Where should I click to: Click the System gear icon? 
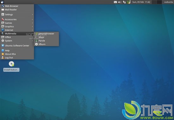point(3,41)
